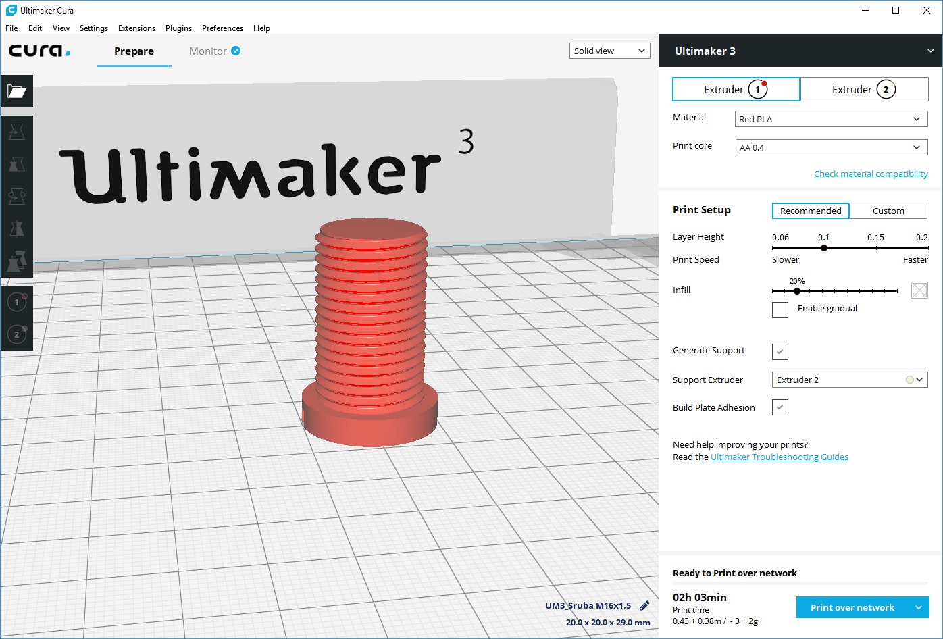Open the Extensions menu
Viewport: 943px width, 639px height.
tap(136, 28)
